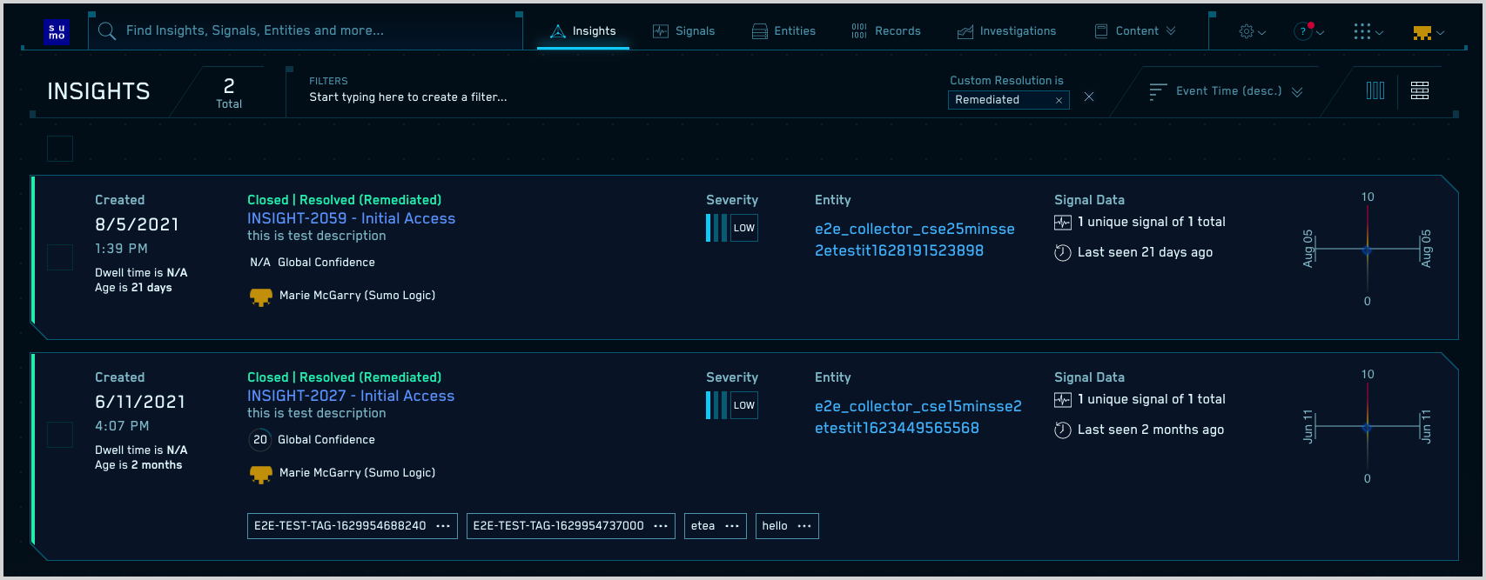The height and width of the screenshot is (580, 1486).
Task: Open the settings gear menu
Action: click(x=1251, y=31)
